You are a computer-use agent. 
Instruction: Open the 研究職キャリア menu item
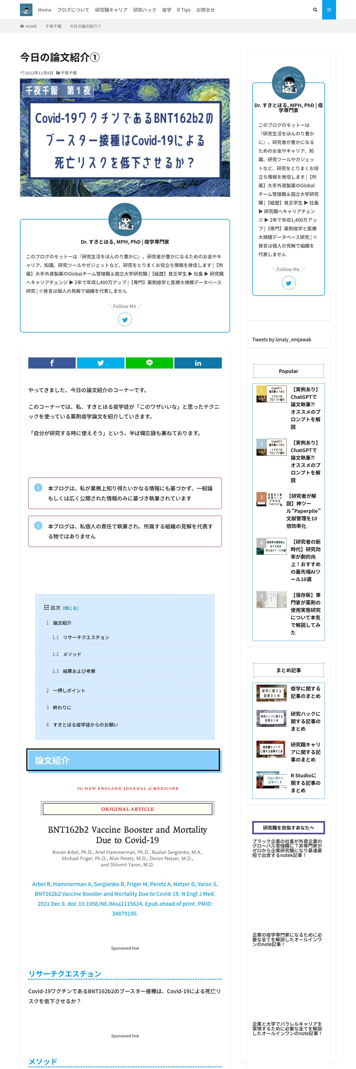point(111,10)
